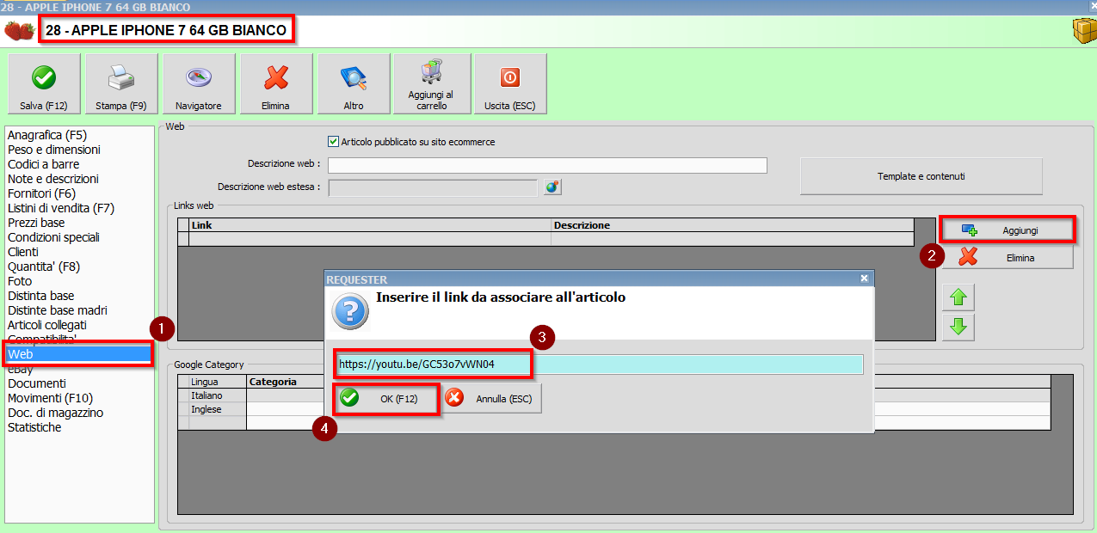Click the article title 28 - APPLE IPHONE 7
1097x533 pixels.
(x=166, y=30)
